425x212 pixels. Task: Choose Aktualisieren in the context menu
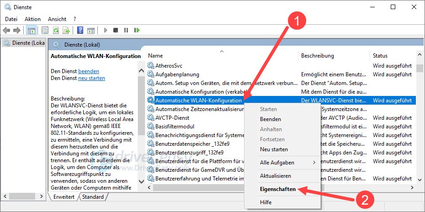(282, 176)
